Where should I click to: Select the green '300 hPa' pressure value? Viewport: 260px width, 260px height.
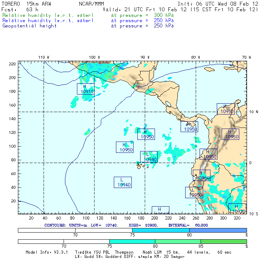(164, 15)
